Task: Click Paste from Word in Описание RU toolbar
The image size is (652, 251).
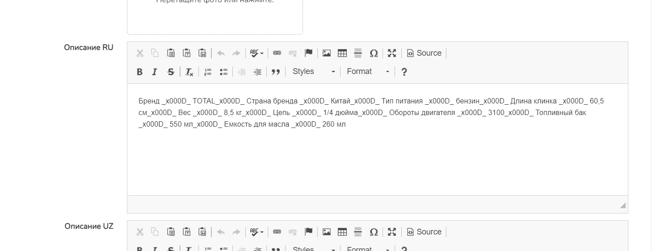Action: [202, 53]
